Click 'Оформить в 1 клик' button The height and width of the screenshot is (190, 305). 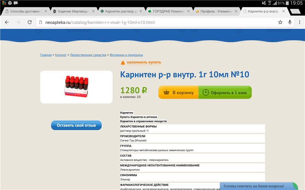[x=225, y=92]
